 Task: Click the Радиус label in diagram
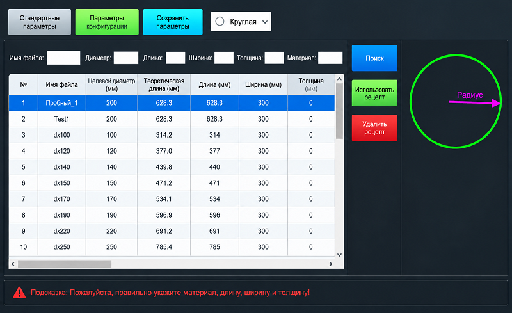coord(470,95)
